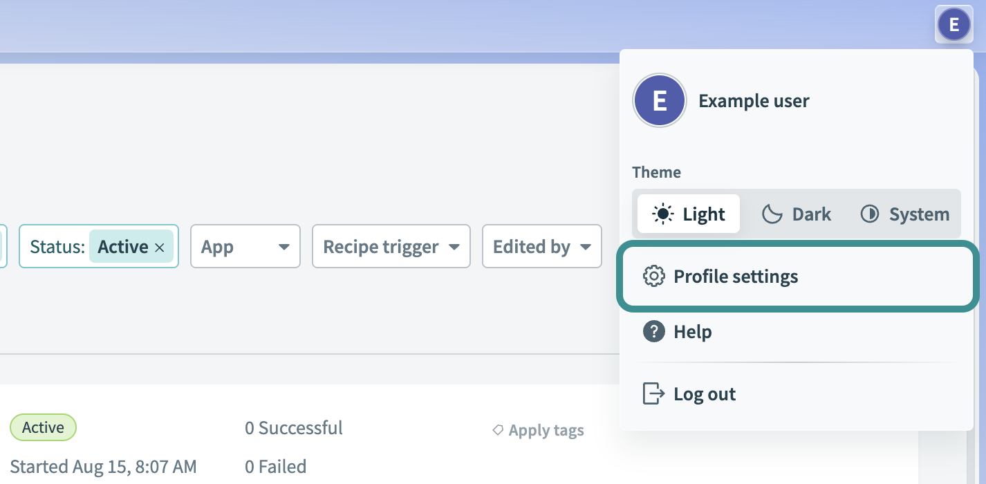Expand the Recipe trigger filter

pos(391,246)
